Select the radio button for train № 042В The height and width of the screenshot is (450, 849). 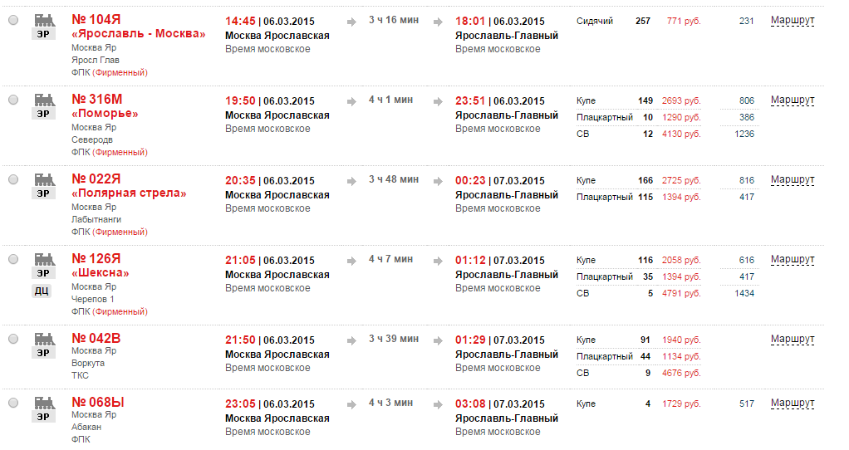[x=13, y=339]
